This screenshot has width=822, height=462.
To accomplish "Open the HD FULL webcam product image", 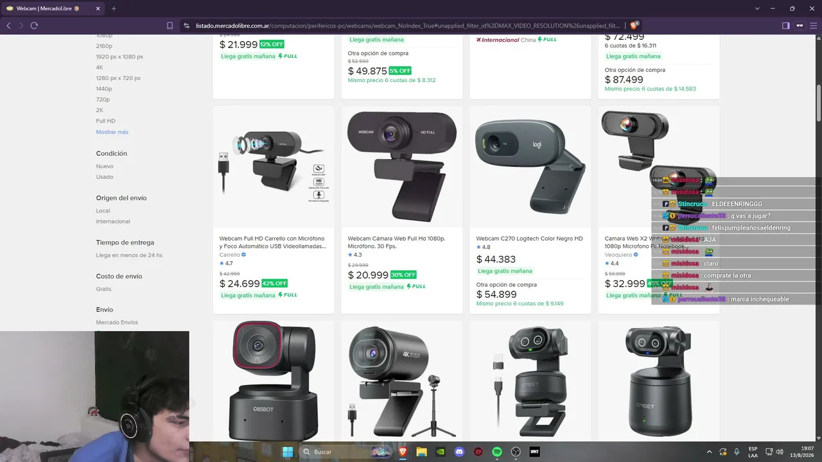I will click(402, 167).
